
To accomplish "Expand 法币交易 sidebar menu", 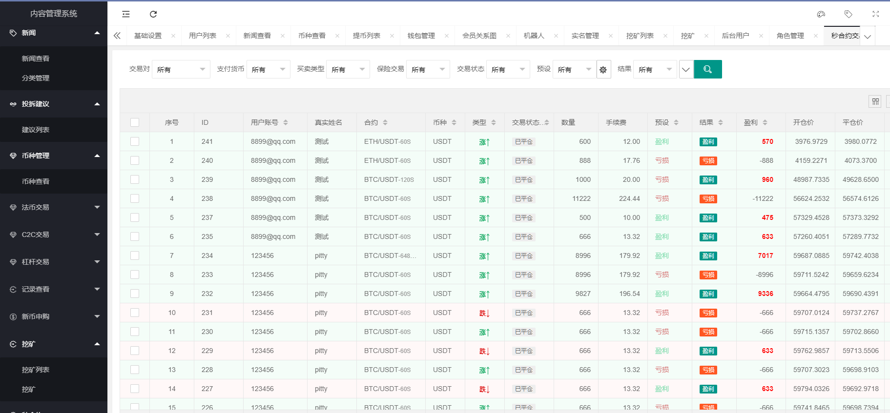I will (54, 207).
